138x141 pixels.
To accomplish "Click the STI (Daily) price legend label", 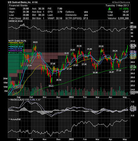I will click(17, 41).
